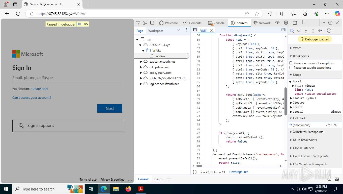Screen dimensions: 343x194
Task: Add a Quick View tool with the plus icon
Action: [x=169, y=179]
